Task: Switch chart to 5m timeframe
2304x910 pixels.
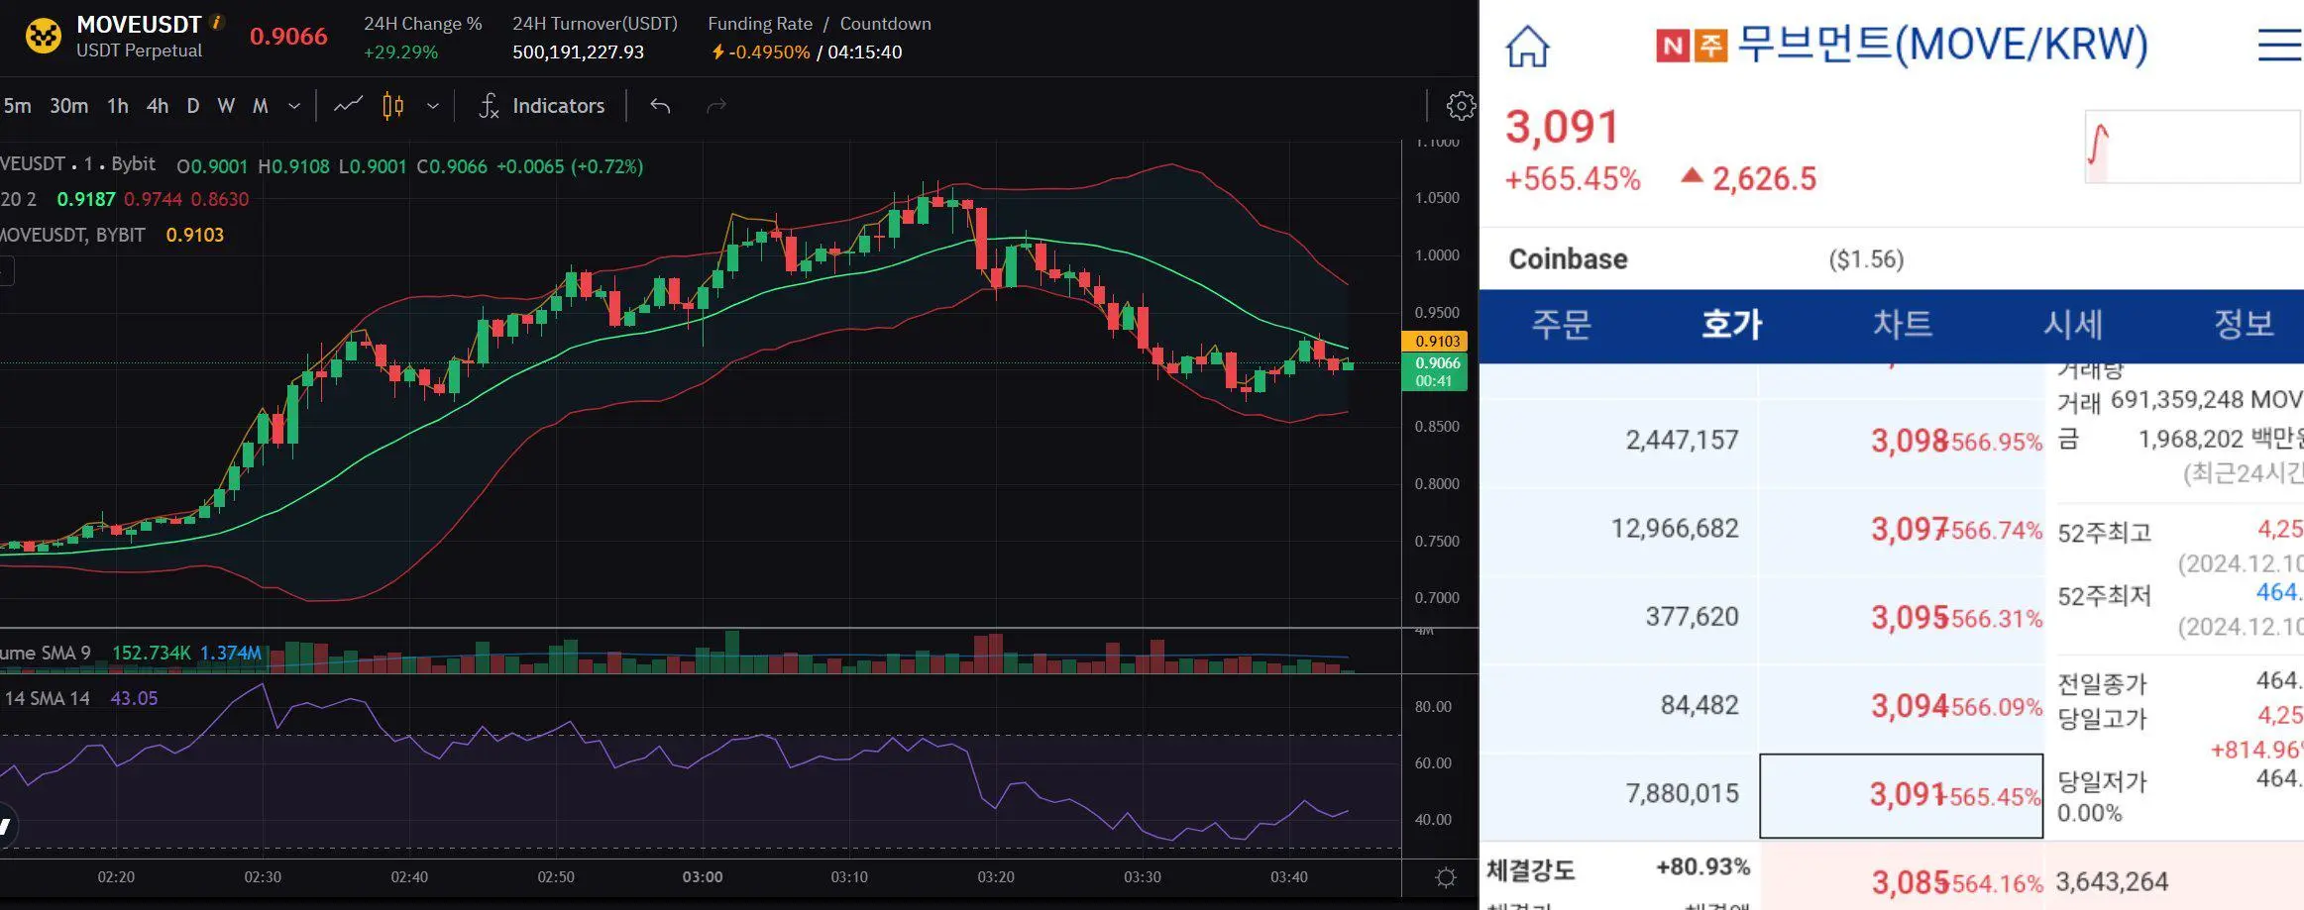Action: pos(17,106)
